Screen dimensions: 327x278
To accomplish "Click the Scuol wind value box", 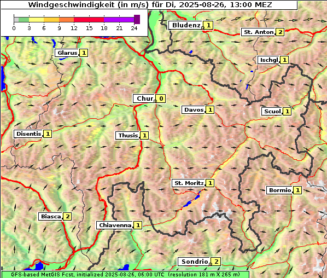I will [x=287, y=112].
